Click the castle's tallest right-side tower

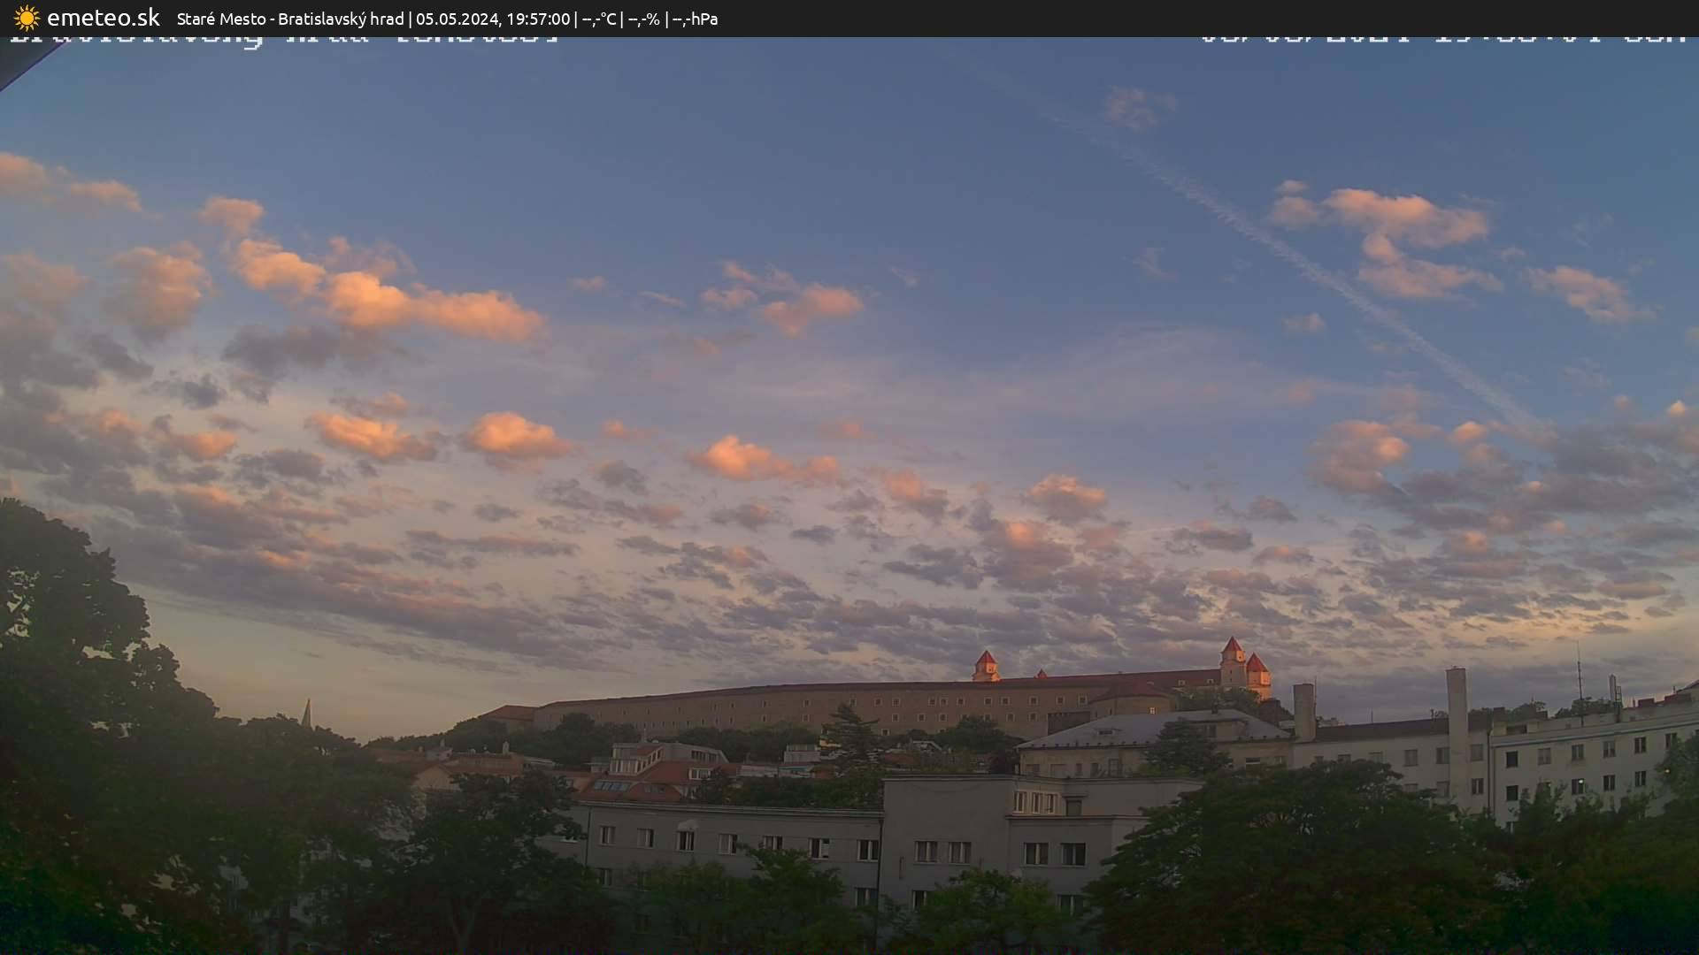pos(1232,659)
